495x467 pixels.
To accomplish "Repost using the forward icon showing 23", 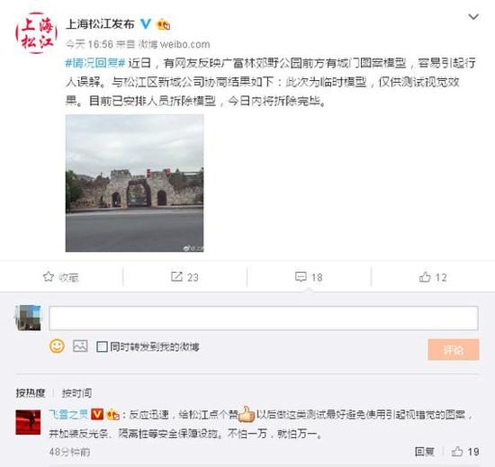I will coord(184,277).
